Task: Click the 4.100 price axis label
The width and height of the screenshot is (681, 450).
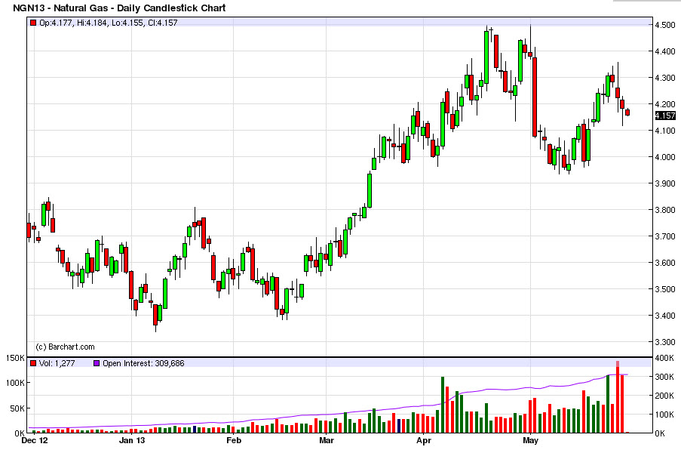Action: pos(665,131)
